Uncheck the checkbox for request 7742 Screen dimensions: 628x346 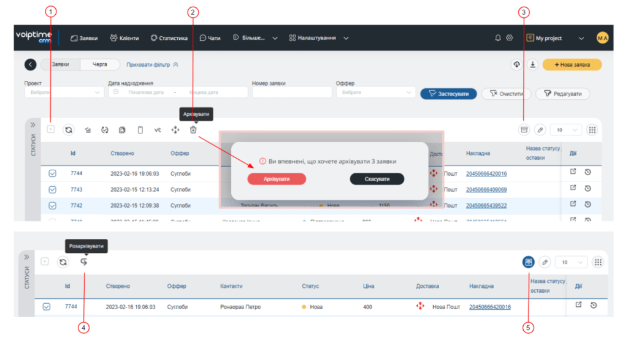53,206
